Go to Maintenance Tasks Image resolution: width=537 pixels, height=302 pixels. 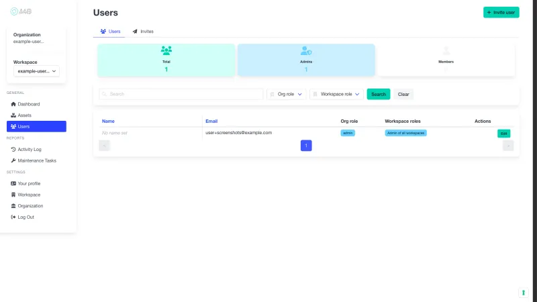pos(36,160)
